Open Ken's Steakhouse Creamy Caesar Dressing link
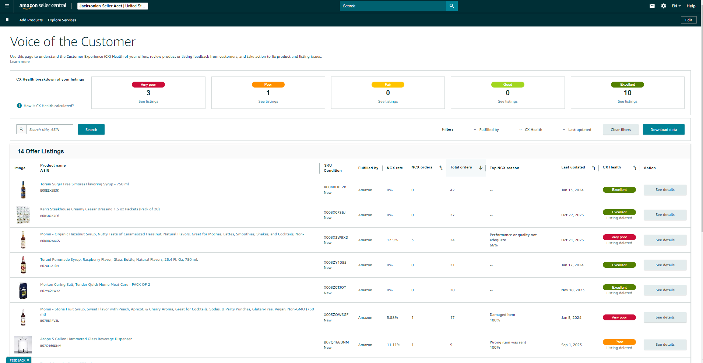This screenshot has height=363, width=703. pyautogui.click(x=100, y=209)
